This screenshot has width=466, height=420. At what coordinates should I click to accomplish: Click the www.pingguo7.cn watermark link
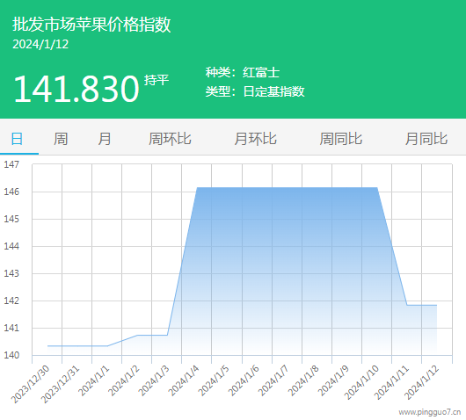coord(429,412)
